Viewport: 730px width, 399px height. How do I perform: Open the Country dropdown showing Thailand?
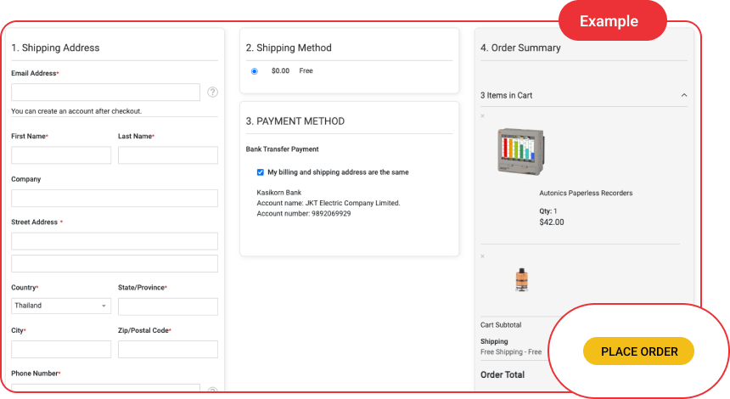pos(61,306)
